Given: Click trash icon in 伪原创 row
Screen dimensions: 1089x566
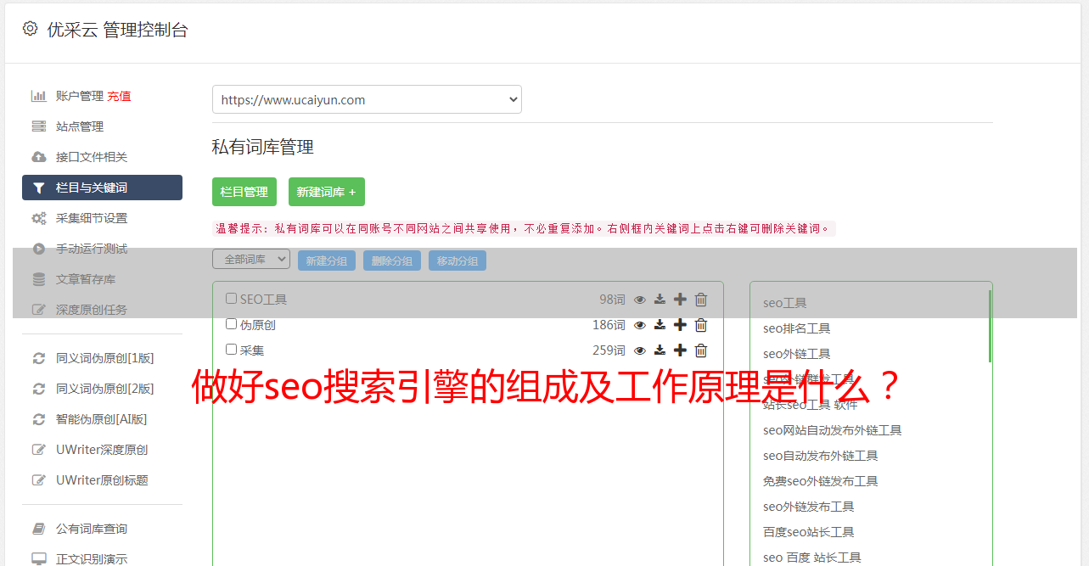Looking at the screenshot, I should tap(701, 325).
